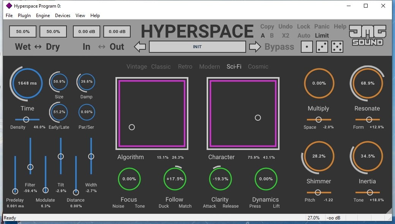Open the File menu
395x224 pixels.
point(9,15)
